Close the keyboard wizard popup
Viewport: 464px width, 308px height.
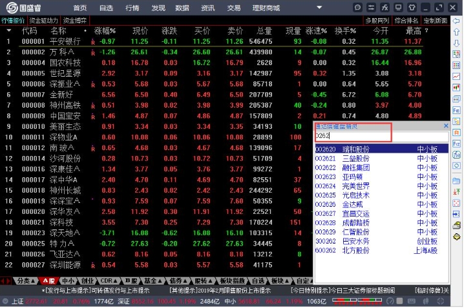click(446, 126)
